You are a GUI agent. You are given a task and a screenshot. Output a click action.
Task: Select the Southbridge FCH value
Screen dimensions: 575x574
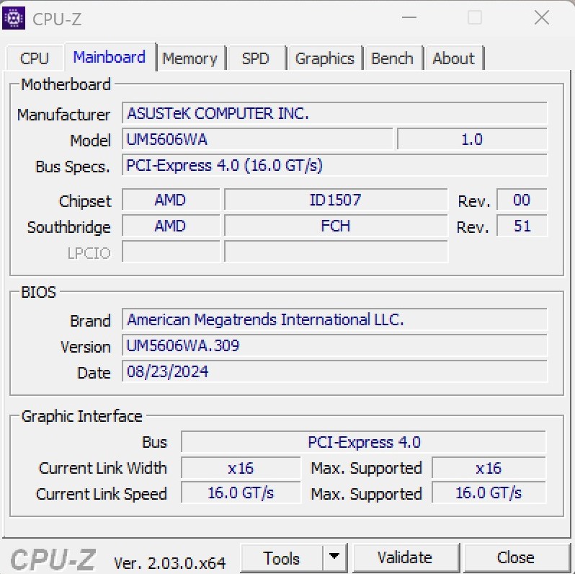coord(336,226)
